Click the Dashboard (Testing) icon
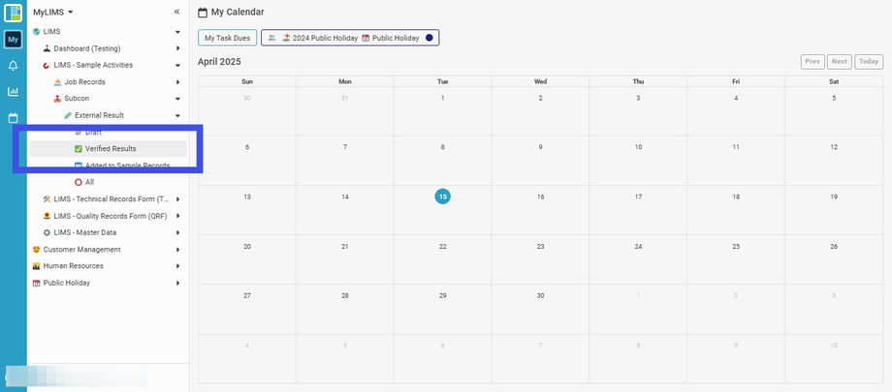The width and height of the screenshot is (892, 392). (x=47, y=48)
